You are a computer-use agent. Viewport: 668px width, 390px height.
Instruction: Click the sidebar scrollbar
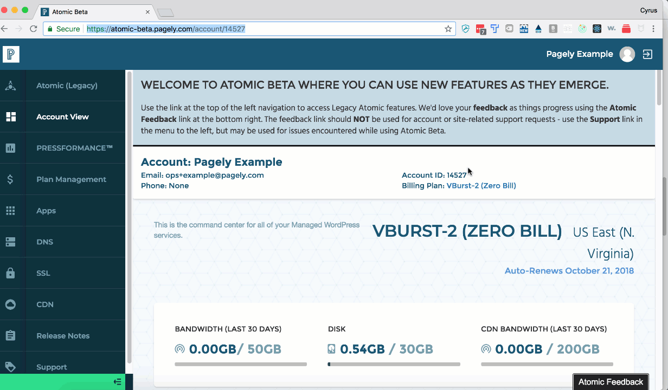click(129, 217)
